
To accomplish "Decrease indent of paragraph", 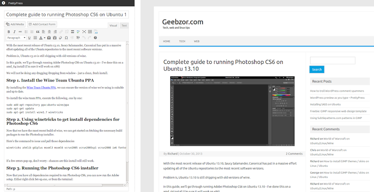I will click(x=72, y=38).
